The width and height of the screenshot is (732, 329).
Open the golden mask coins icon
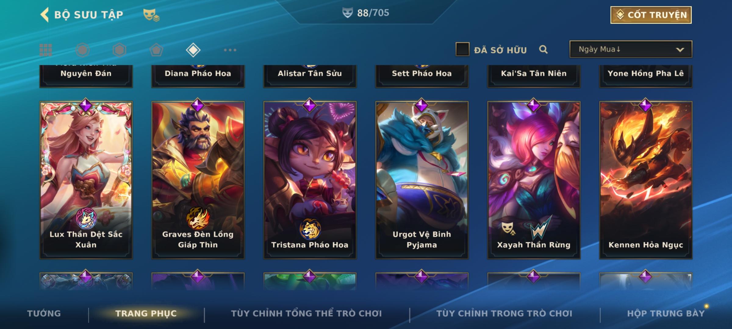[151, 15]
